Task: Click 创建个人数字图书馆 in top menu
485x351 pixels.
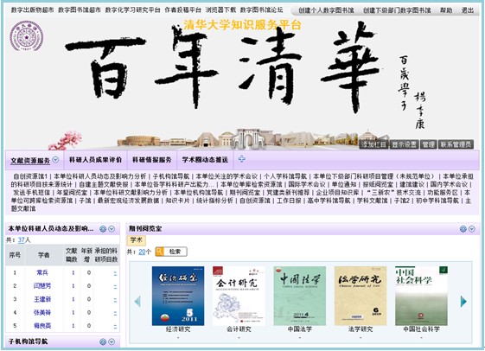Action: (326, 10)
